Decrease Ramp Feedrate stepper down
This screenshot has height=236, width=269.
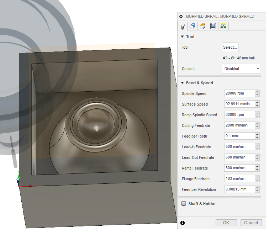(x=257, y=170)
